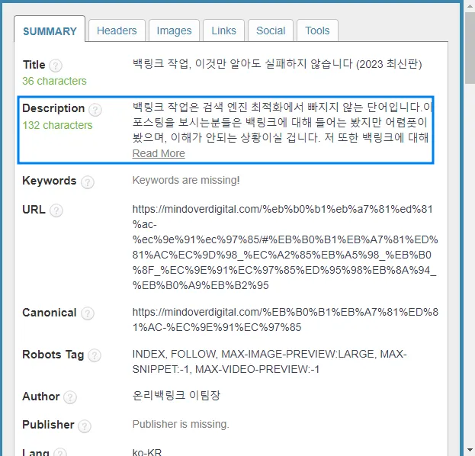Open the help icon next to Robots Tag

tap(95, 355)
